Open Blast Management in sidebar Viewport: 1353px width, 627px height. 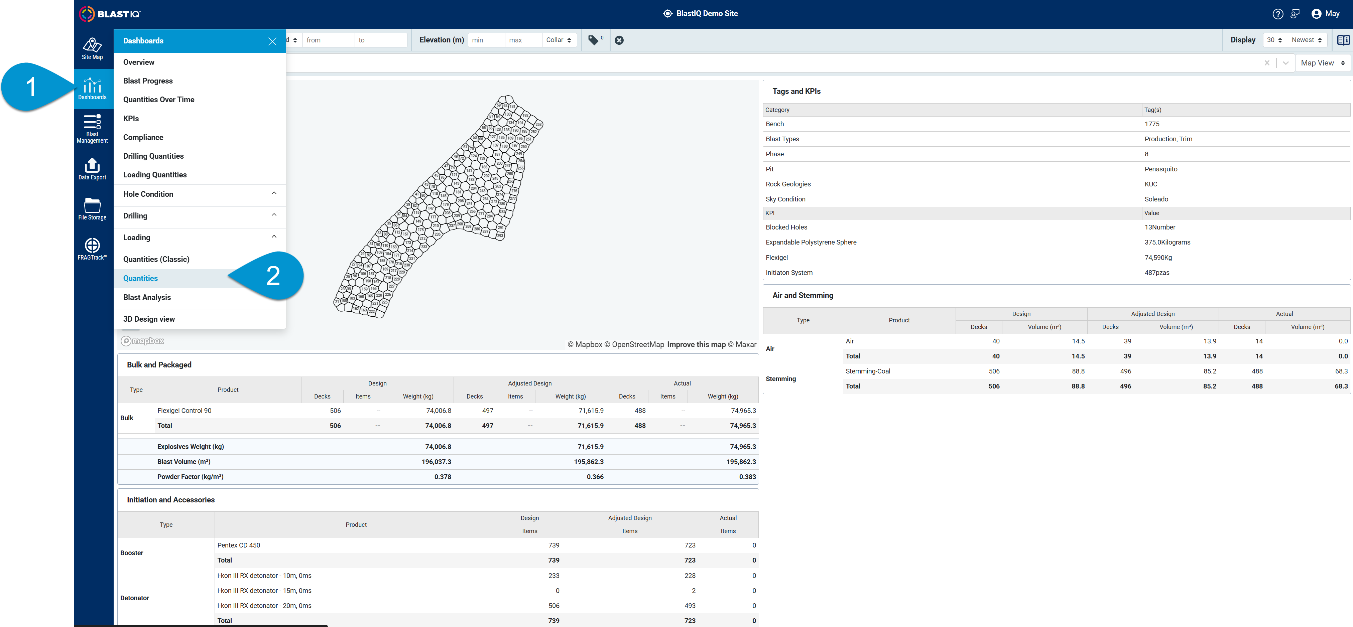pyautogui.click(x=93, y=129)
